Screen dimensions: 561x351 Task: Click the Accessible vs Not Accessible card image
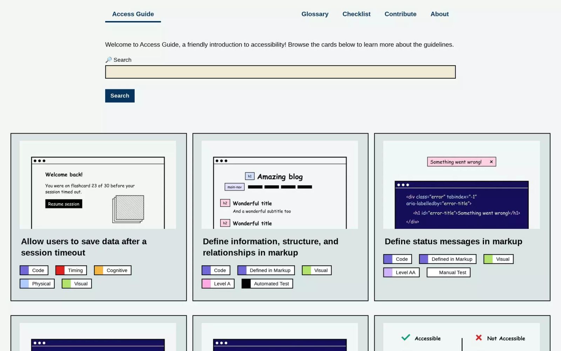tap(461, 337)
